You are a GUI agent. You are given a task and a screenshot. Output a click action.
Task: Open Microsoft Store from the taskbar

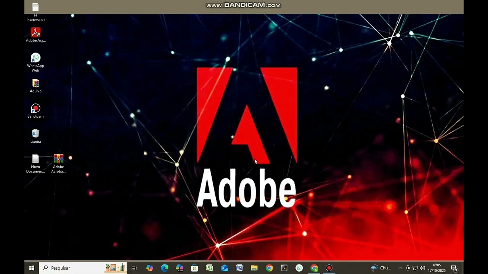pos(194,268)
